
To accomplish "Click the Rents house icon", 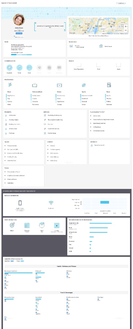I will click(x=101, y=46).
